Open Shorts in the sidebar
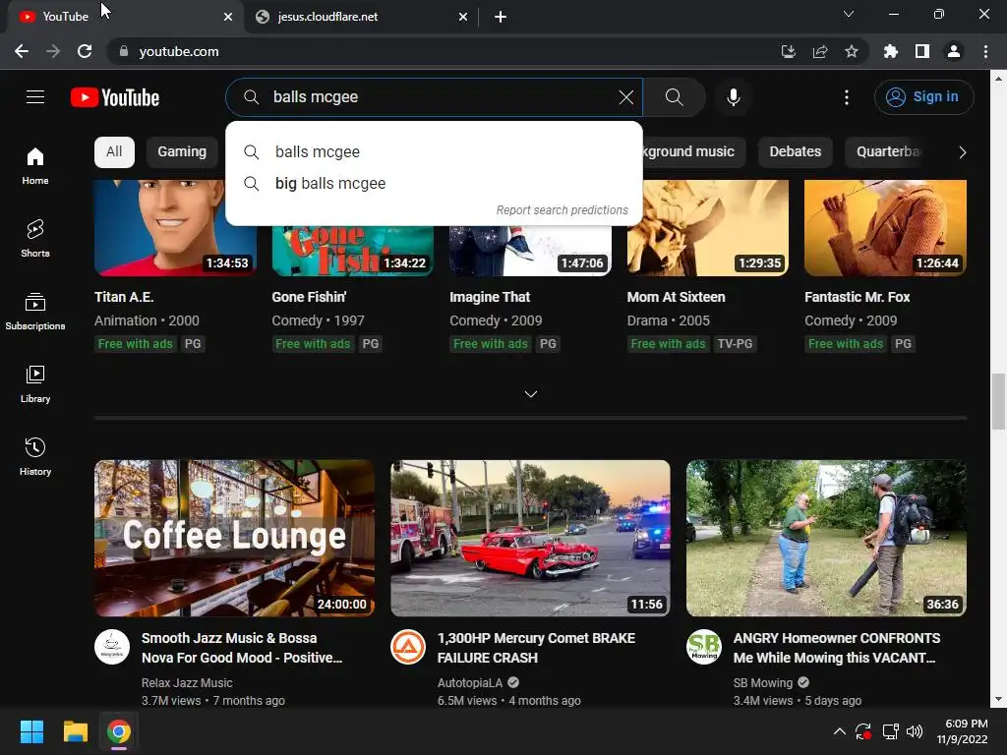The width and height of the screenshot is (1007, 755). [x=35, y=238]
